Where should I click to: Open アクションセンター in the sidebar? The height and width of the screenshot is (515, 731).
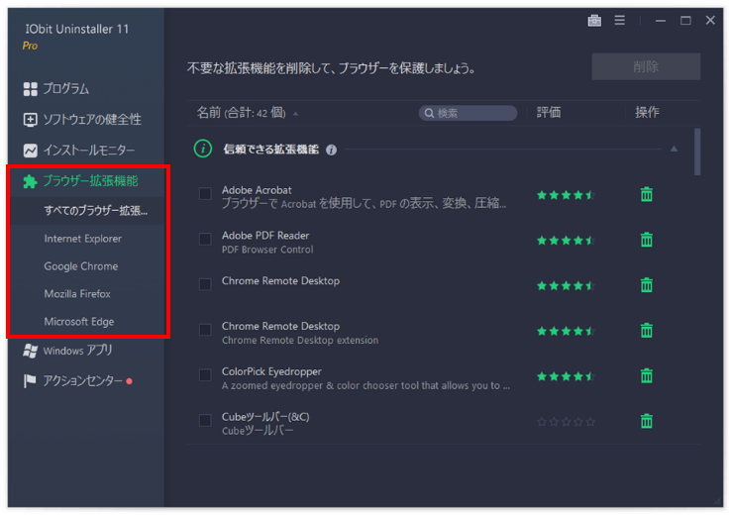[x=82, y=381]
